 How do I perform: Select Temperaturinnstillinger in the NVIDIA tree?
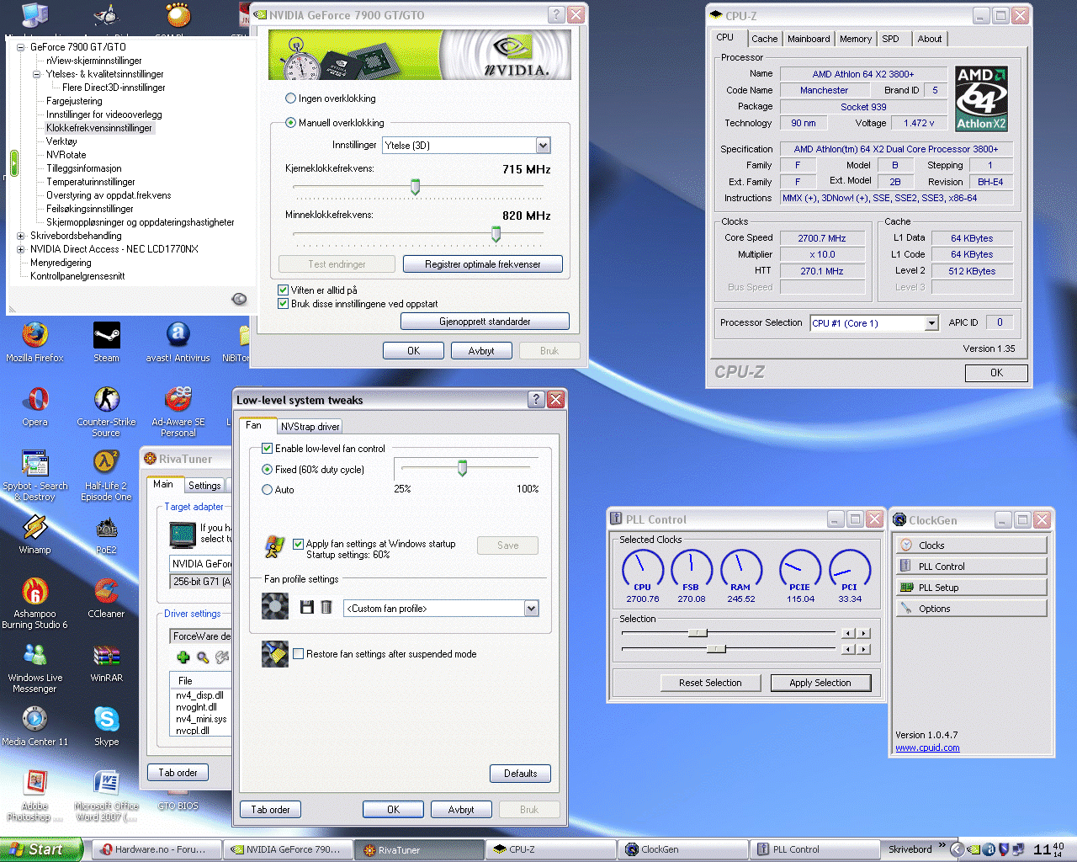pyautogui.click(x=91, y=182)
